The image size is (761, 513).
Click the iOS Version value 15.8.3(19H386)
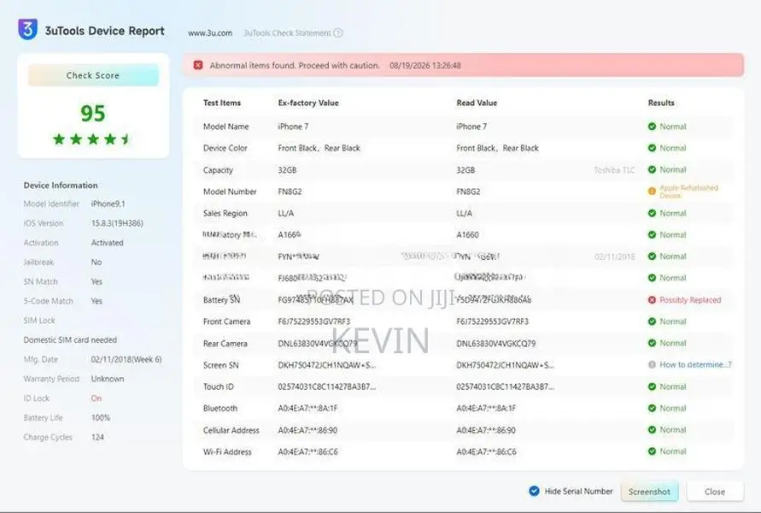pos(117,223)
